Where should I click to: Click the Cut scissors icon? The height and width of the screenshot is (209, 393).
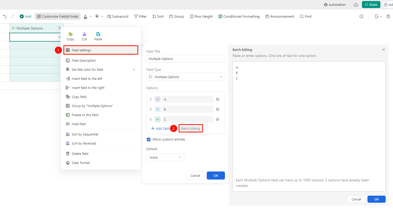tap(84, 34)
